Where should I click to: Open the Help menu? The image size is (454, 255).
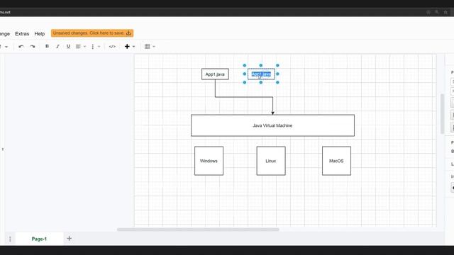coord(40,33)
